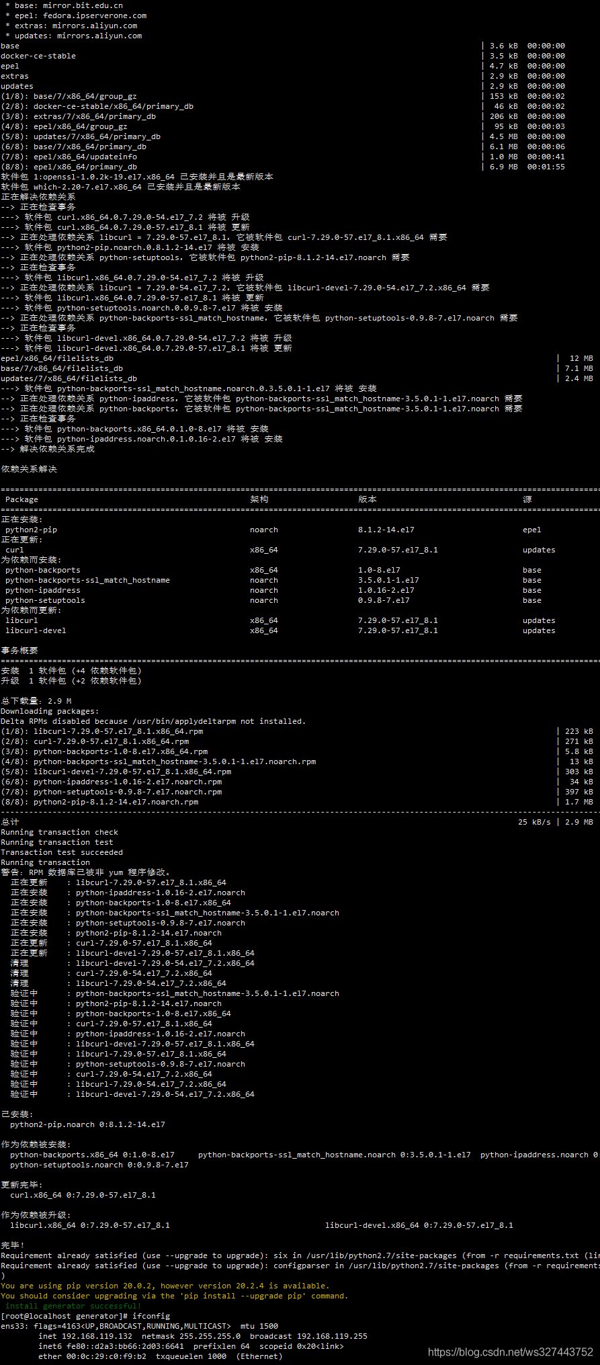600x1365 pixels.
Task: Click '(8/8): python2-pip-8.1.2-14.el7.noarch.rpm' line
Action: click(99, 802)
